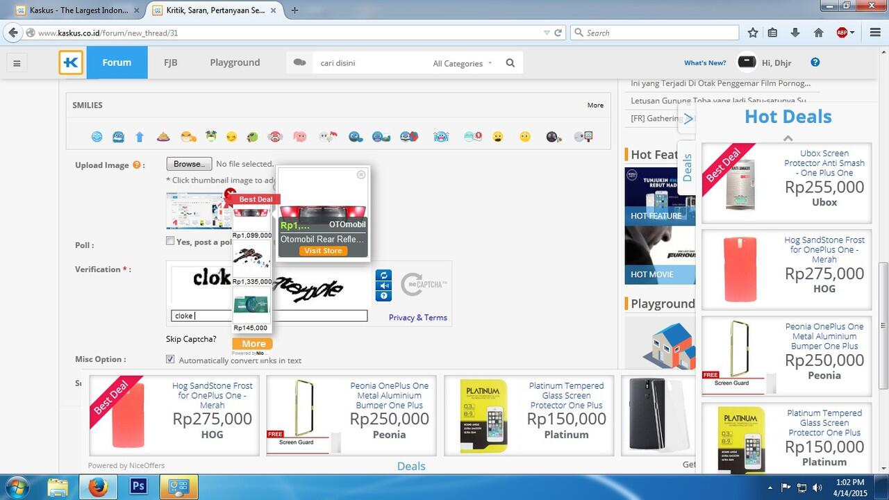This screenshot has width=889, height=500.
Task: Open the What's New? link
Action: 705,62
